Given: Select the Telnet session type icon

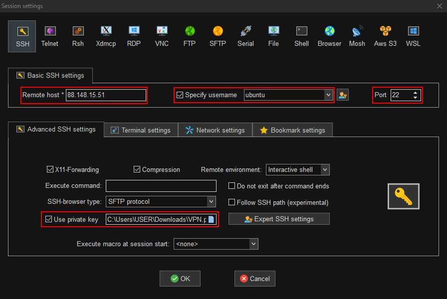Looking at the screenshot, I should pos(49,36).
